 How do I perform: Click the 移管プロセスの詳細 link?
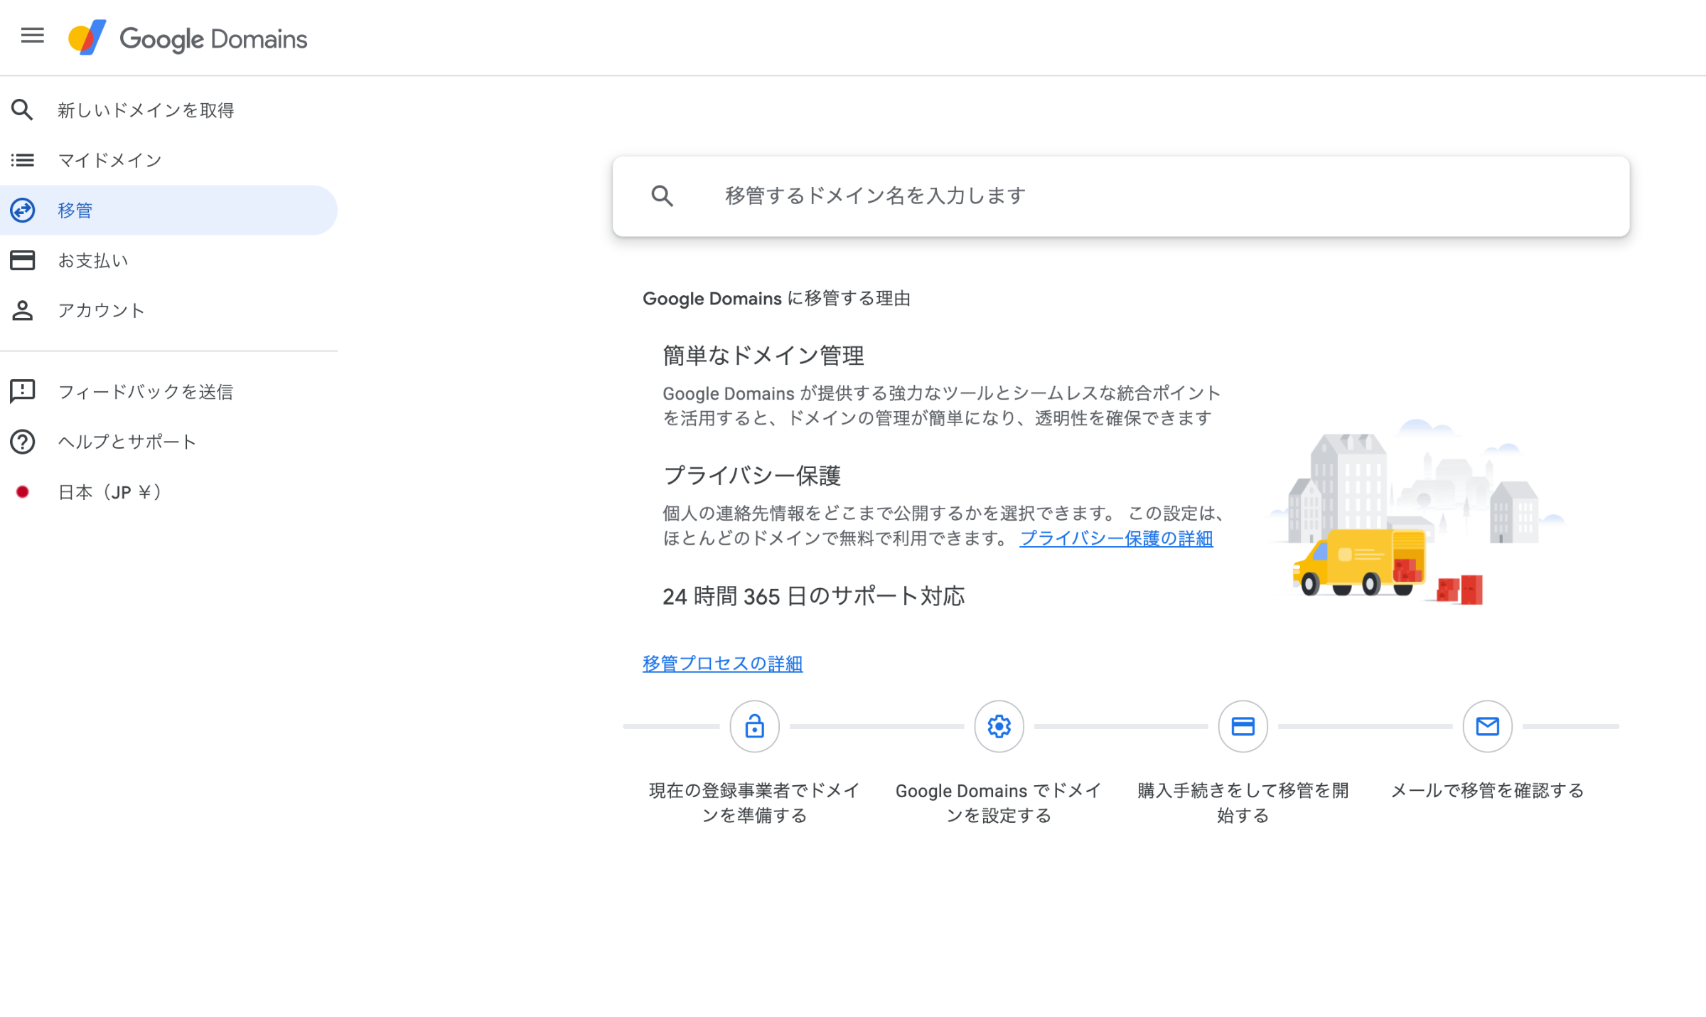[722, 663]
